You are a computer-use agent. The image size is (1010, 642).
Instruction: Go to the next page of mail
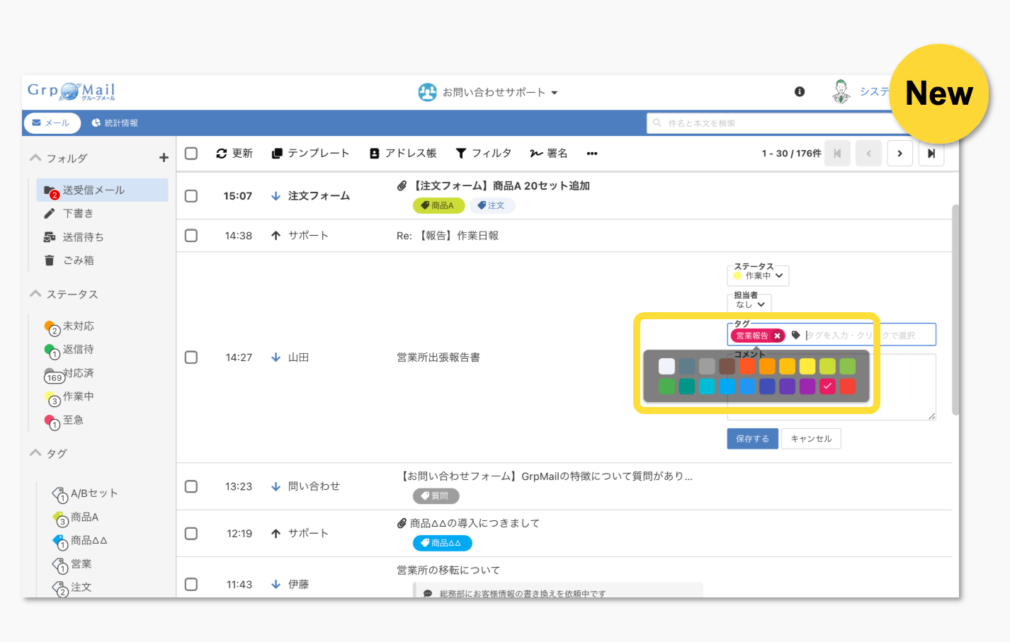pos(900,154)
